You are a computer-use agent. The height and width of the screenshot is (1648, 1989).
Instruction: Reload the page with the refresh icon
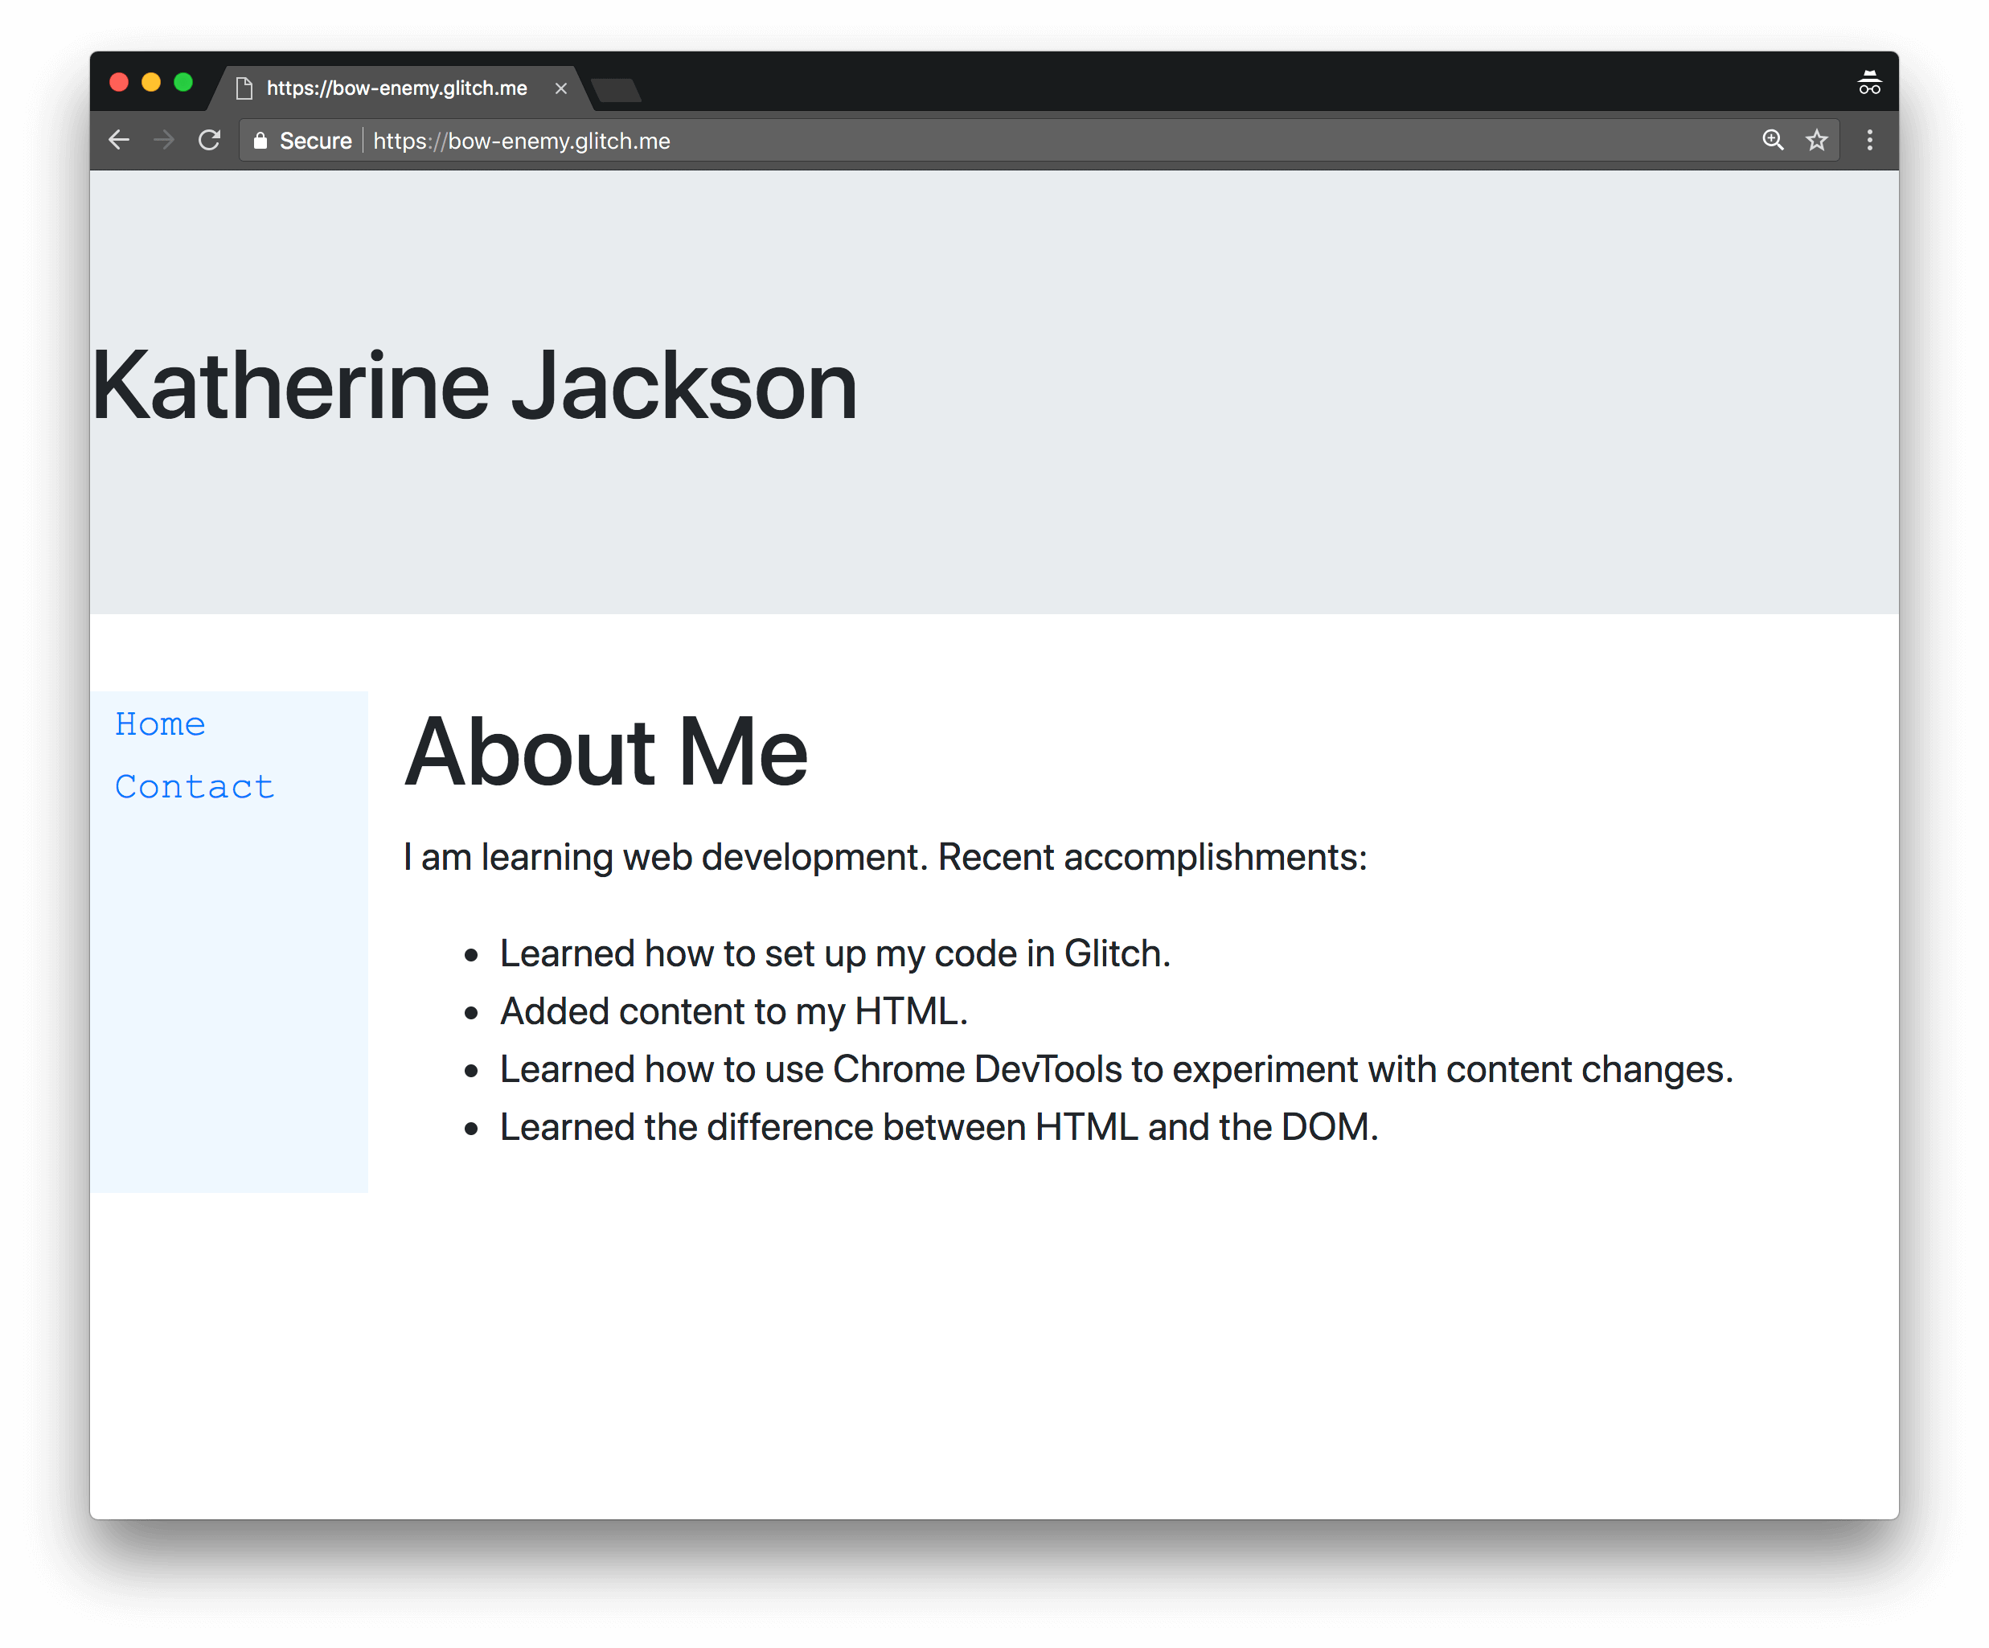tap(209, 140)
